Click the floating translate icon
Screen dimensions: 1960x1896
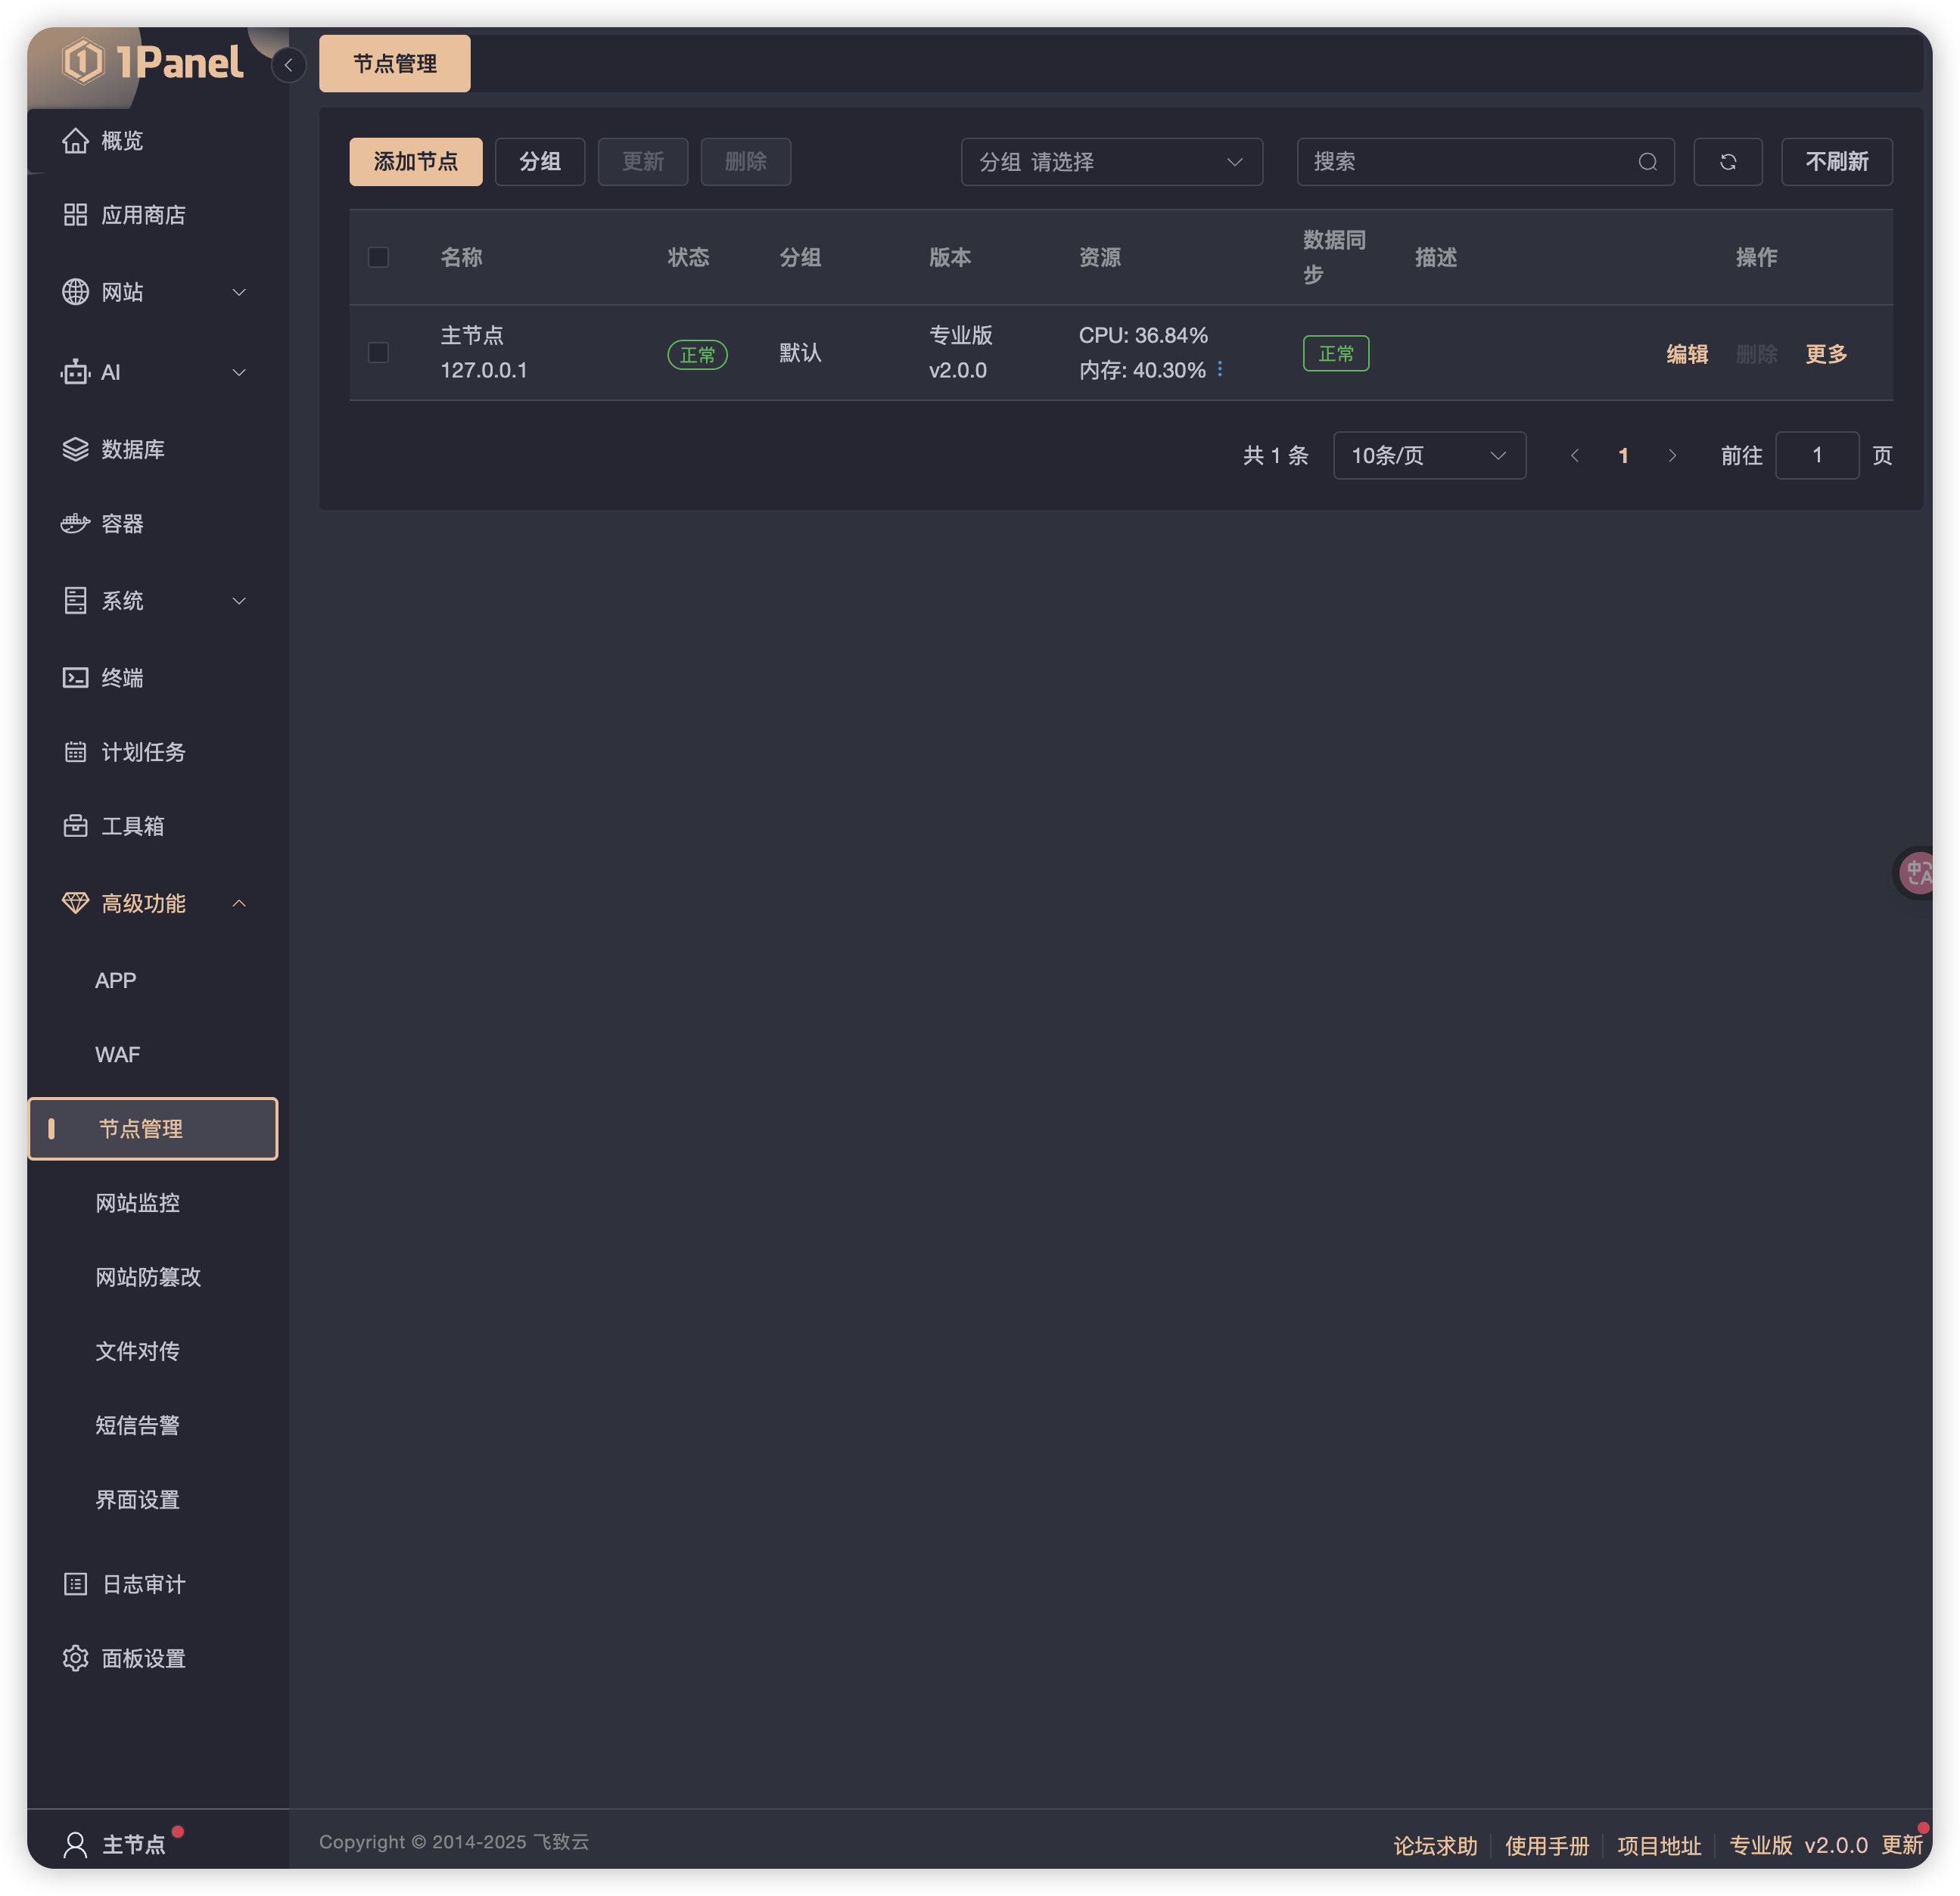click(x=1917, y=874)
